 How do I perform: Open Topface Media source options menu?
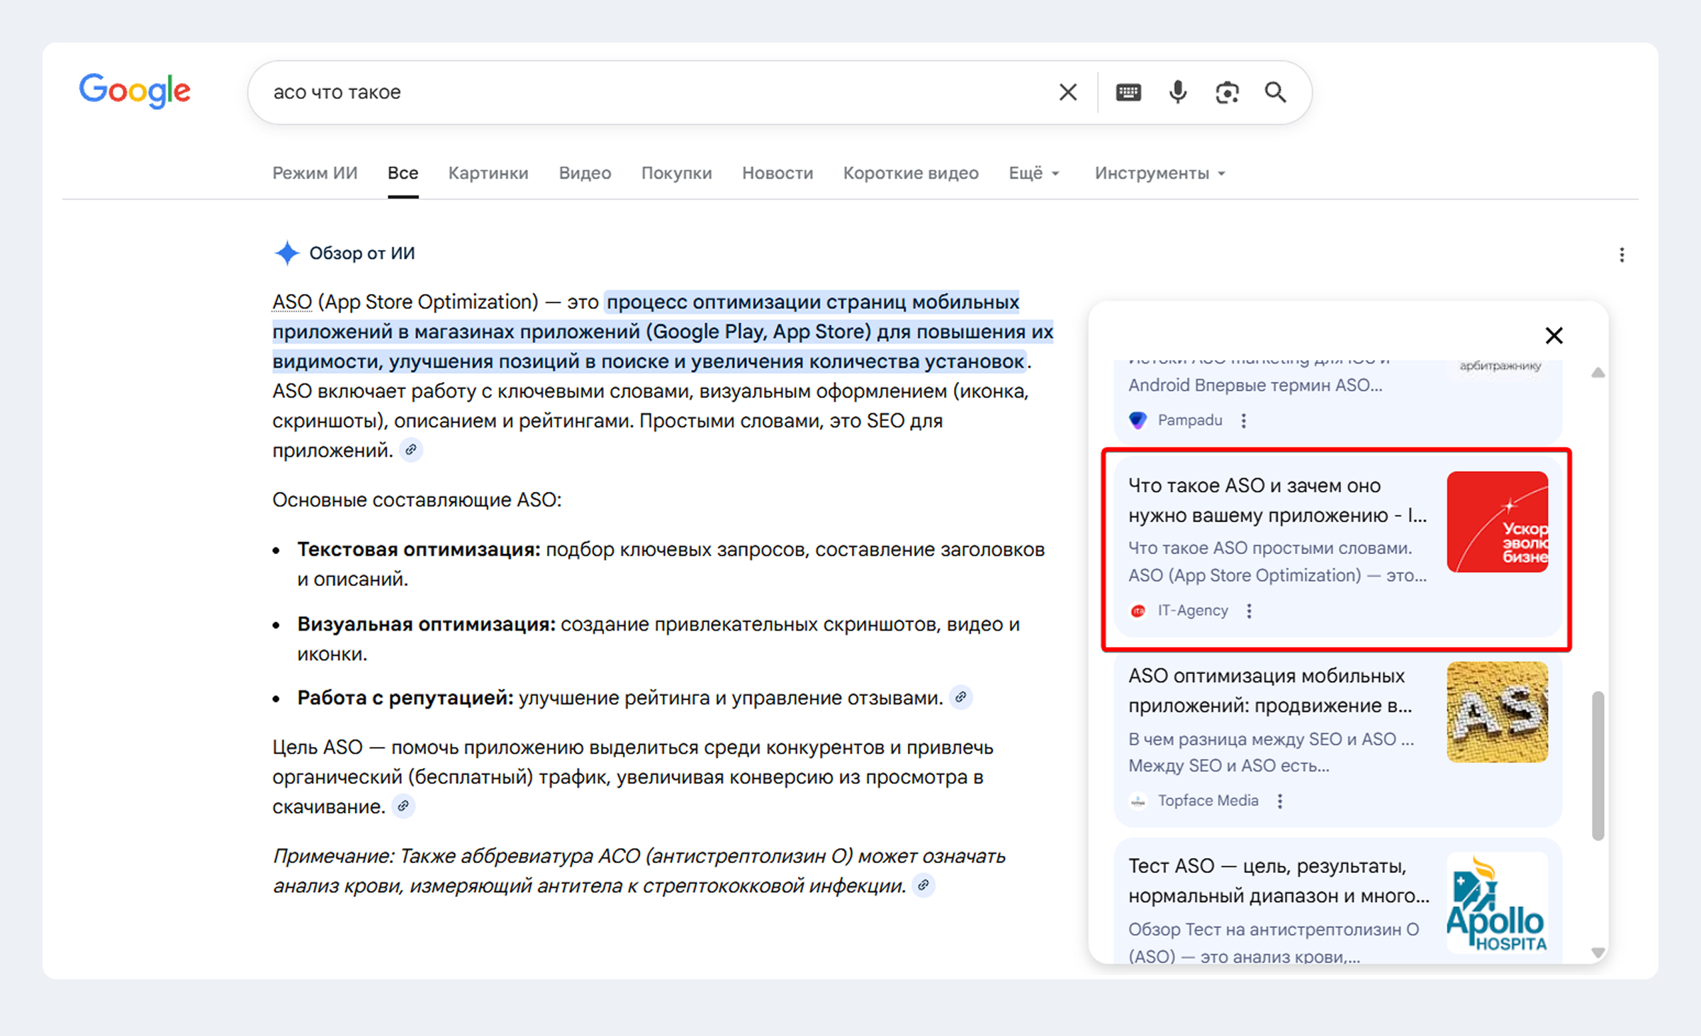click(x=1280, y=801)
